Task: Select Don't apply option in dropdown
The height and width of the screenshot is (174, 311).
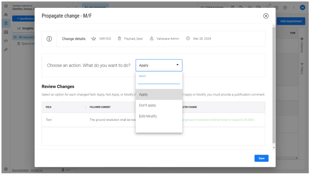Action: coord(159,105)
